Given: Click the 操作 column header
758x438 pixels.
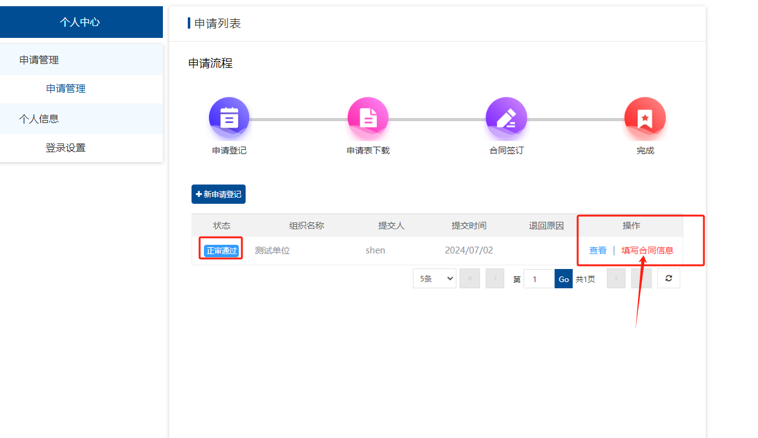Looking at the screenshot, I should click(631, 226).
